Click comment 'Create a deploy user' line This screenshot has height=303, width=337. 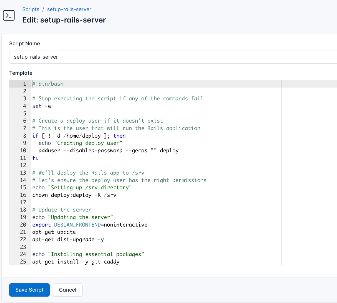(x=98, y=121)
